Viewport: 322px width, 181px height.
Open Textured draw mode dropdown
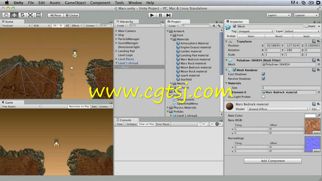(x=16, y=26)
